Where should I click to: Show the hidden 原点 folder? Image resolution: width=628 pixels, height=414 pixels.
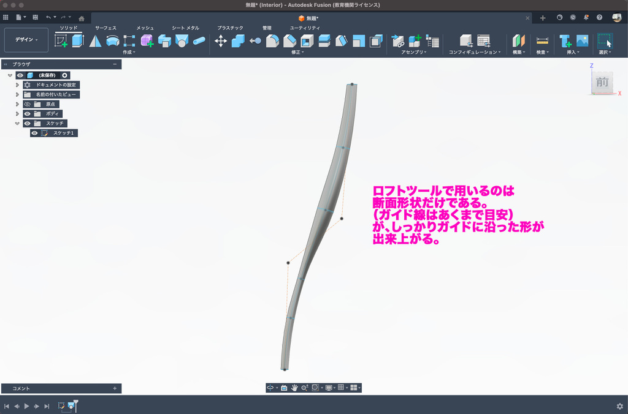coord(27,104)
